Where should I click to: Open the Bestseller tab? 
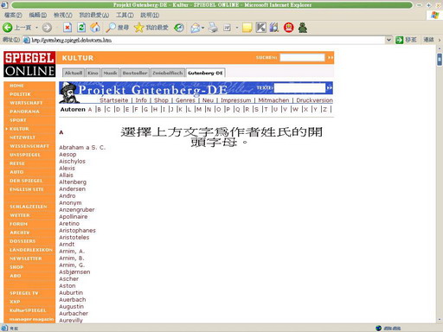(x=135, y=73)
